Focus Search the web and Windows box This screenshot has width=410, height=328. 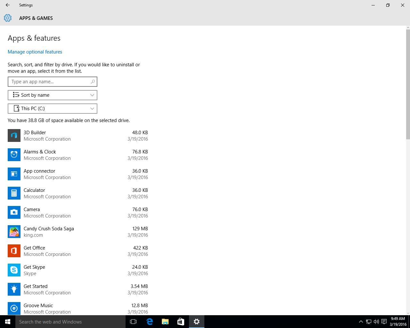70,322
